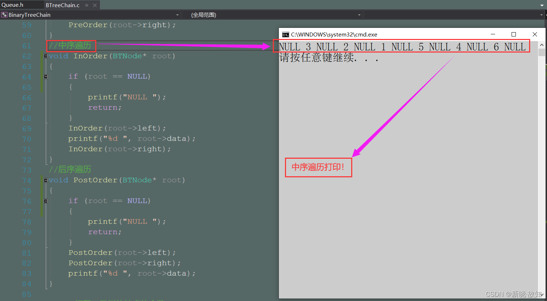
Task: Collapse the PostOrder function at line 74
Action: pyautogui.click(x=46, y=180)
